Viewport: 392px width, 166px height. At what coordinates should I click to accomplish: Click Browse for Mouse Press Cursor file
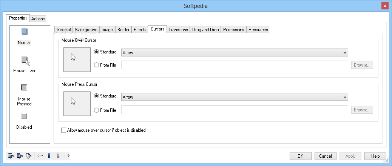click(x=362, y=110)
